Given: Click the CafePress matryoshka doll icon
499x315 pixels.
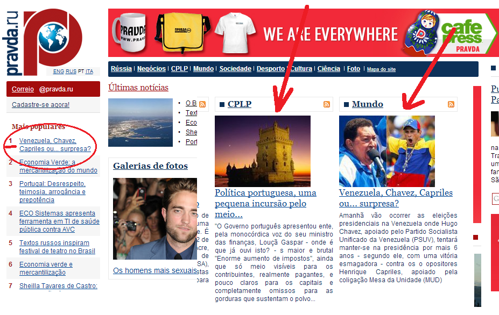Looking at the screenshot, I should [423, 32].
